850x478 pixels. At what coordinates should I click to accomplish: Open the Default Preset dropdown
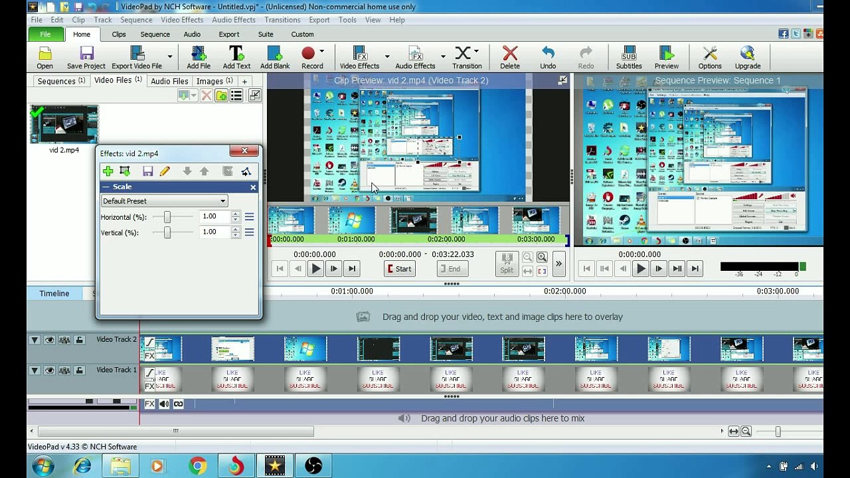click(x=164, y=201)
